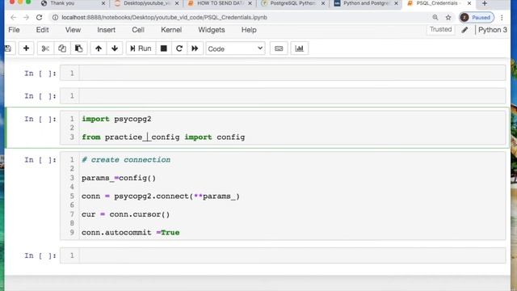
Task: Select the In prompt of the import cell
Action: click(40, 119)
